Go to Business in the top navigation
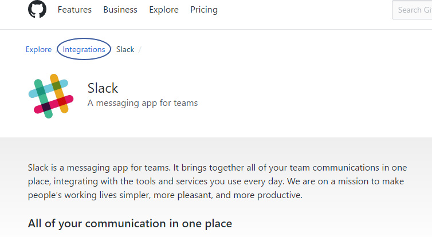Image resolution: width=432 pixels, height=237 pixels. [120, 10]
